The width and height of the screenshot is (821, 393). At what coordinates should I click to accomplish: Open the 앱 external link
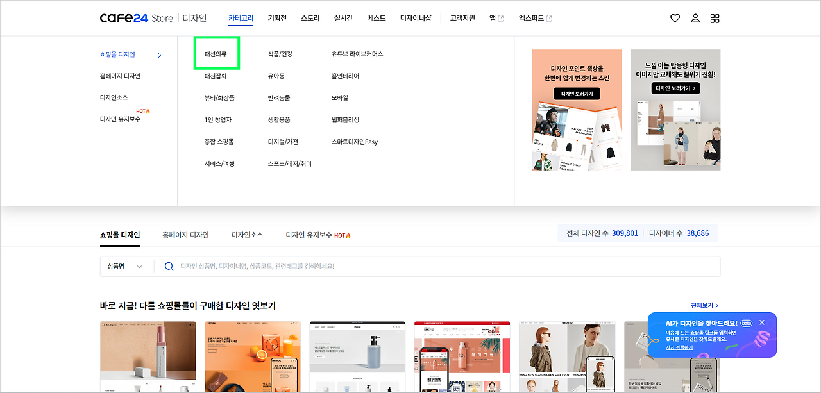[496, 18]
